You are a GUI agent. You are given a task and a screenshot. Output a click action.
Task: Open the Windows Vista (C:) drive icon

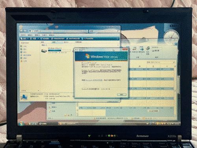pyautogui.click(x=44, y=51)
